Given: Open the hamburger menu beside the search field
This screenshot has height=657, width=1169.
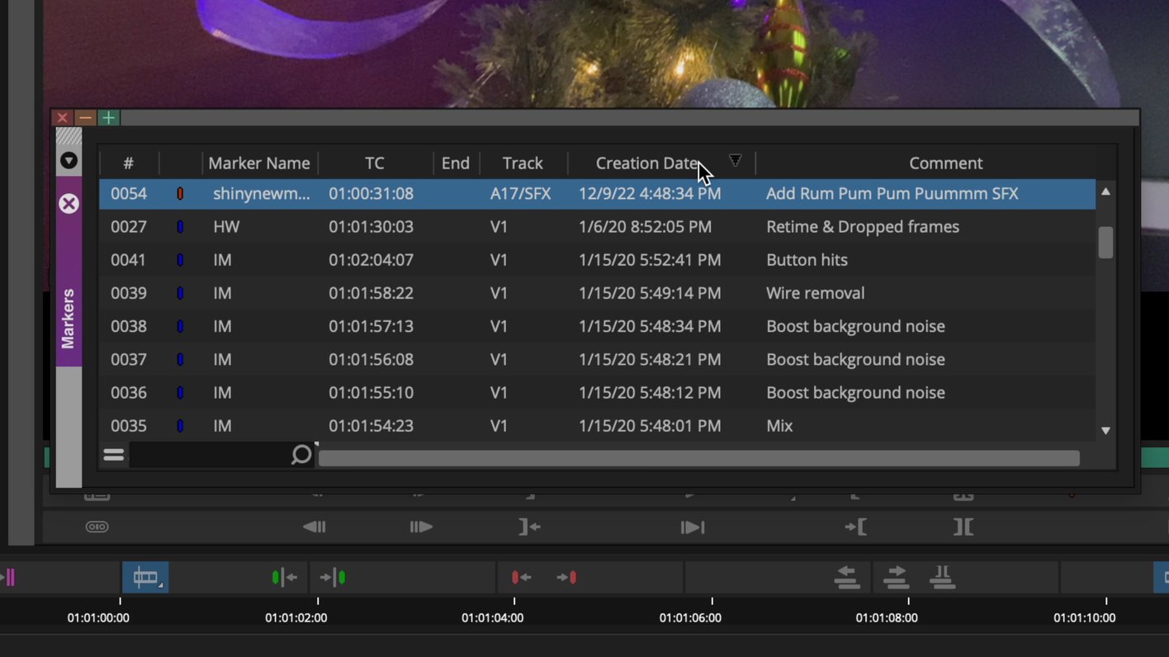Looking at the screenshot, I should tap(113, 455).
